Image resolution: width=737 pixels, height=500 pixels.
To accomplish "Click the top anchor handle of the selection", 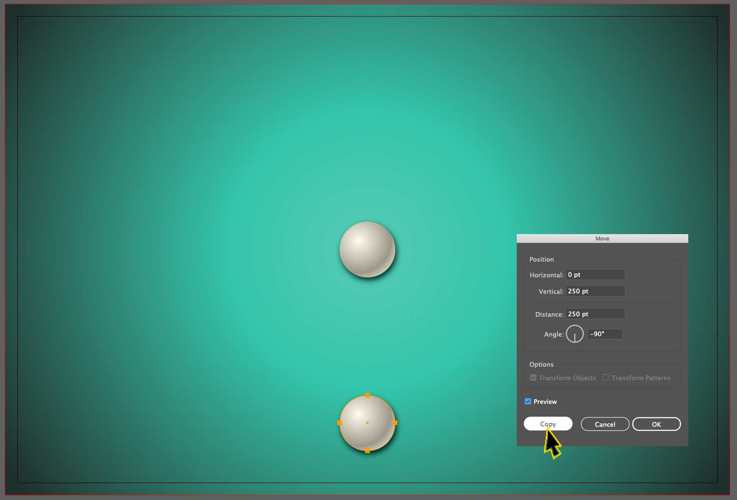I will point(367,396).
